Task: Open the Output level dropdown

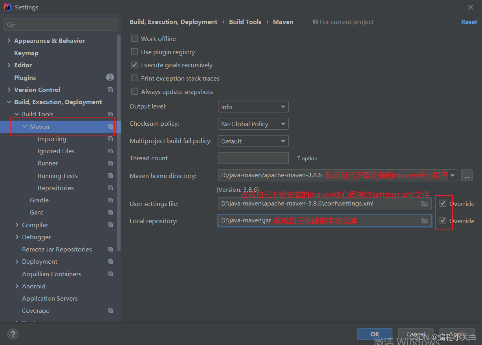Action: [x=253, y=107]
